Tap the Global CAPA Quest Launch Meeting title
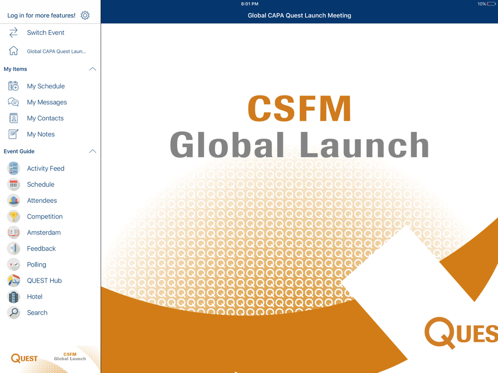This screenshot has width=498, height=373. 299,15
